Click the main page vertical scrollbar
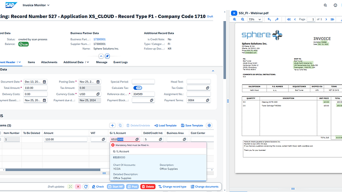 click(x=225, y=50)
